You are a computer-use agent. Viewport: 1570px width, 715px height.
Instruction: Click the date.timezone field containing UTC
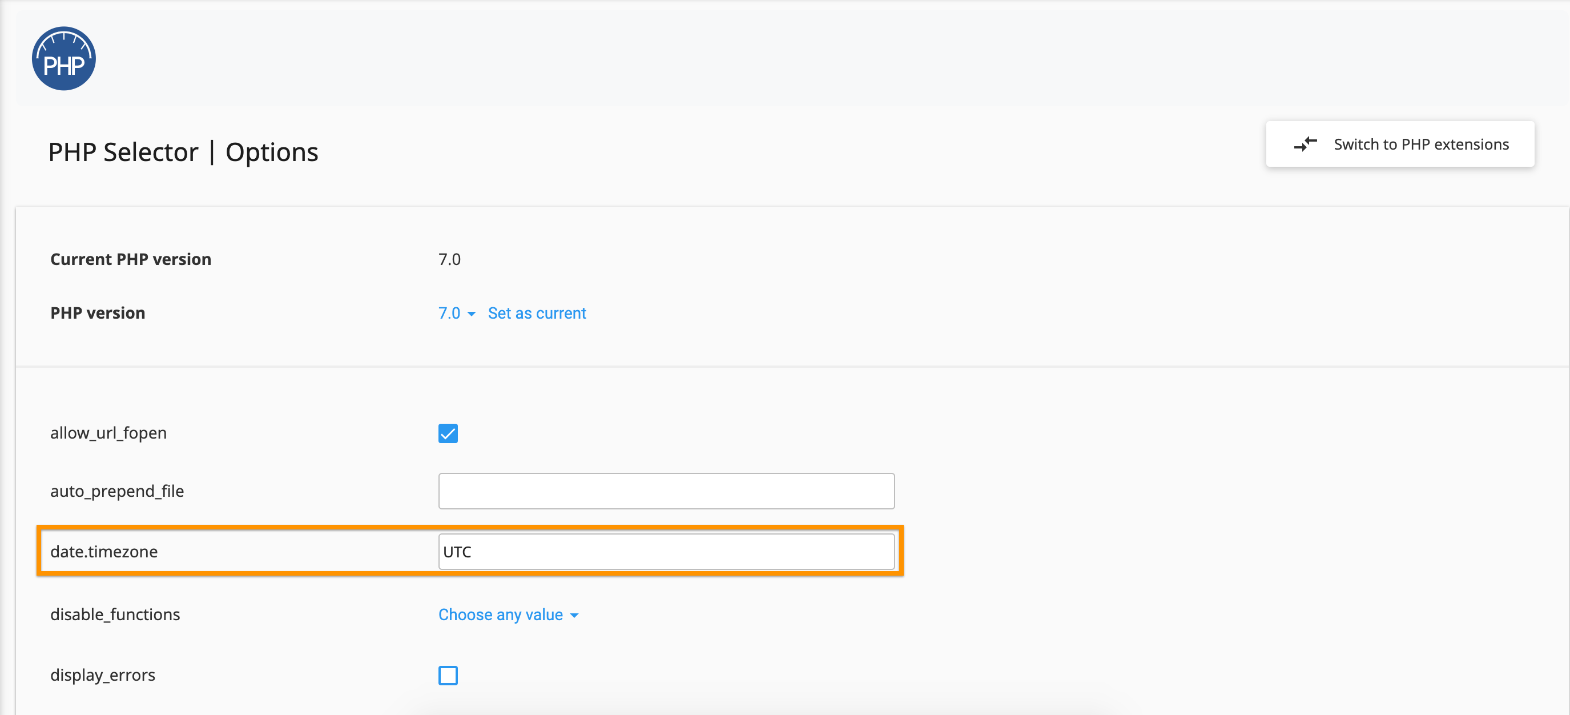[666, 551]
